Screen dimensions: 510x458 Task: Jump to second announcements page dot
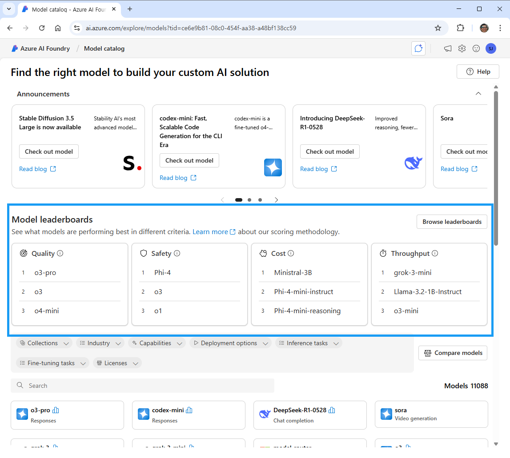point(249,200)
